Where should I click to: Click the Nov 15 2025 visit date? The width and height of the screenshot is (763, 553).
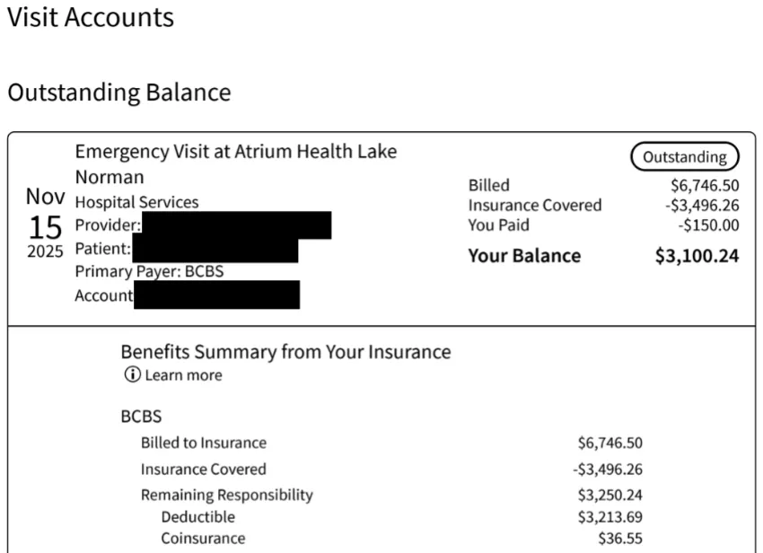pyautogui.click(x=45, y=223)
